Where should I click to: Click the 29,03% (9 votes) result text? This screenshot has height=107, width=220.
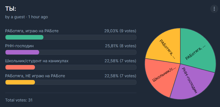[120, 31]
